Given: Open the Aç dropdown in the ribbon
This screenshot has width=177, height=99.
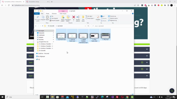Looking at the screenshot, I should point(103,16).
